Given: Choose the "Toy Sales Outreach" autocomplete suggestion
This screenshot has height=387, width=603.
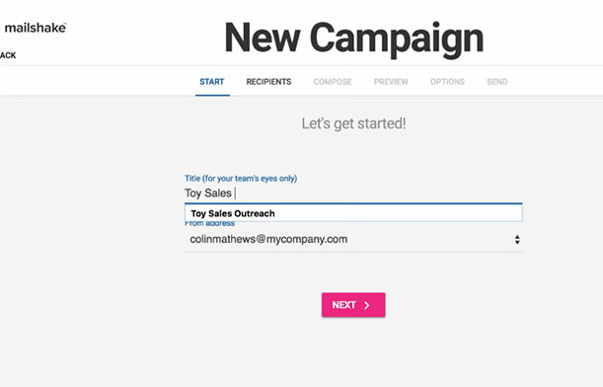Looking at the screenshot, I should pyautogui.click(x=353, y=213).
